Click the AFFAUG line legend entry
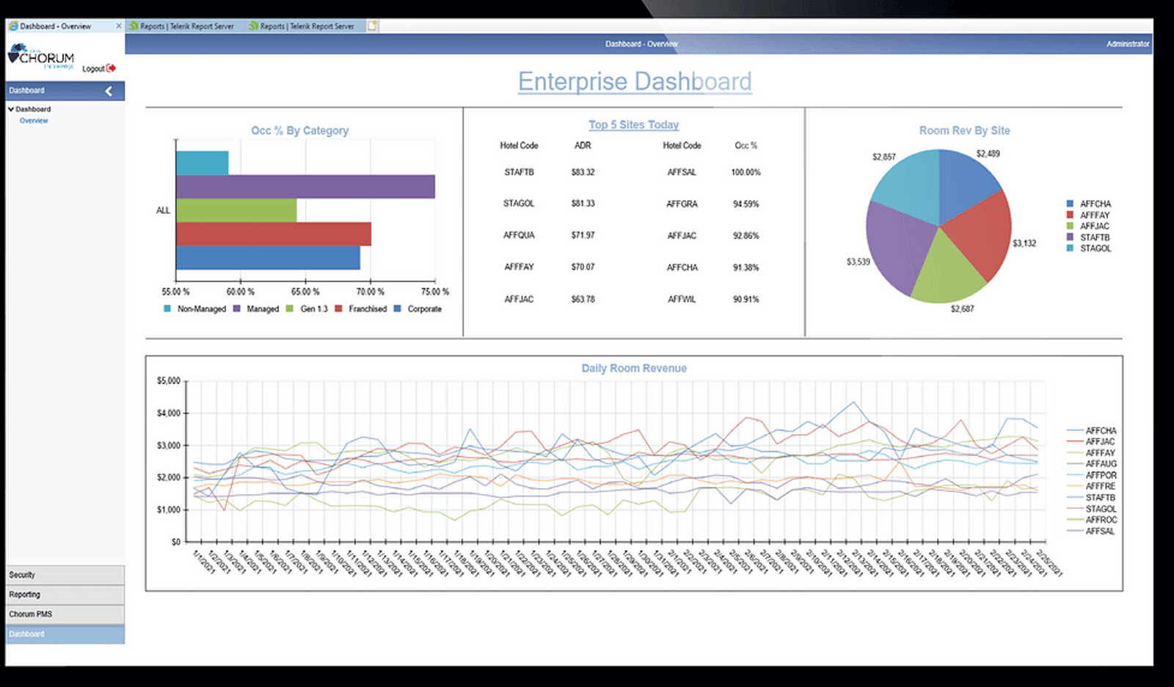Image resolution: width=1174 pixels, height=687 pixels. coord(1091,464)
